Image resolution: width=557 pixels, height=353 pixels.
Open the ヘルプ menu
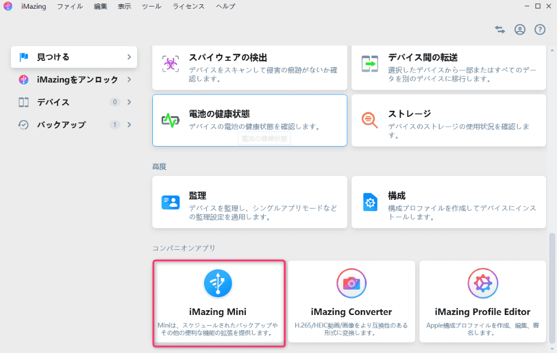[226, 7]
